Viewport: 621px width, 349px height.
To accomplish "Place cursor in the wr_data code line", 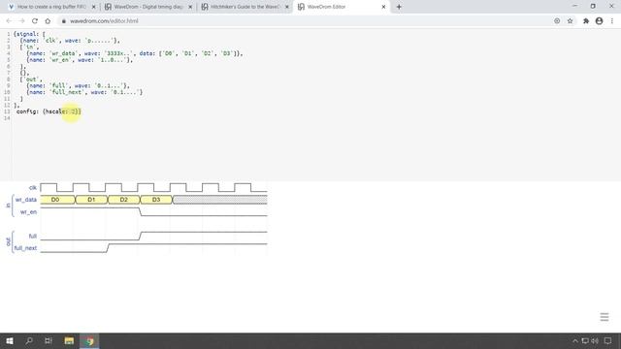I will point(134,53).
